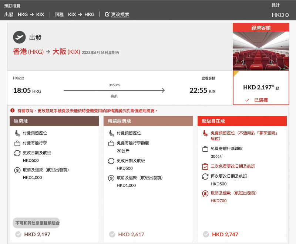Select the 精選經濟飛 fare header
The height and width of the screenshot is (244, 296).
click(x=148, y=121)
